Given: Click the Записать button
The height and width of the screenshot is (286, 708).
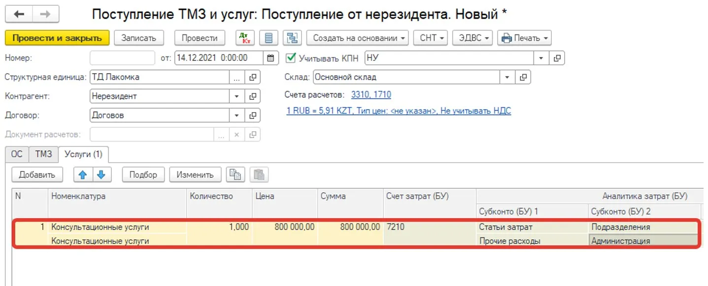Looking at the screenshot, I should pos(138,38).
